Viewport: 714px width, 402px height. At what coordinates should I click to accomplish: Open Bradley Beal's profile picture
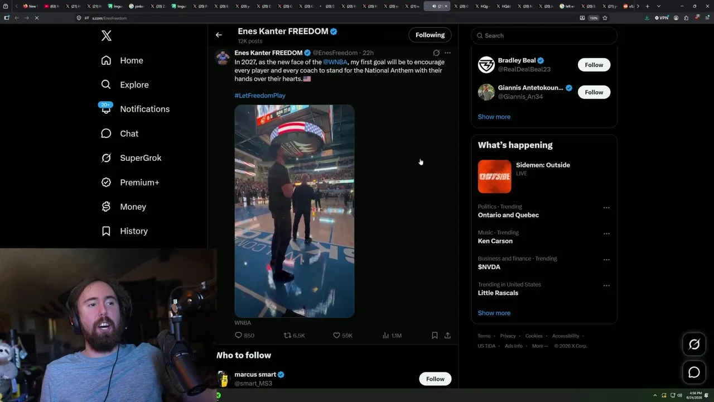486,65
